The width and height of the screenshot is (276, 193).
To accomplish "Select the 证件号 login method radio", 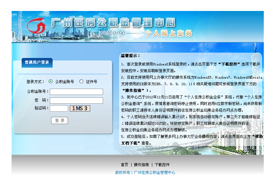I will [81, 81].
